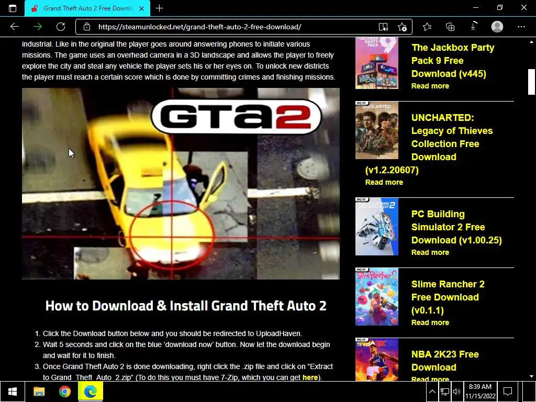This screenshot has width=536, height=402.
Task: Open the Jackbox Party Pack 9 thumbnail
Action: pyautogui.click(x=377, y=63)
